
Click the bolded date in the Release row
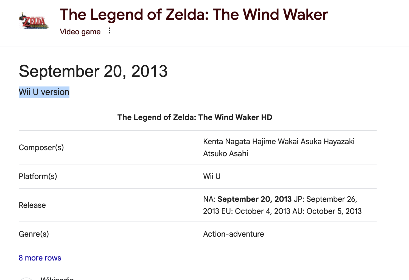(x=254, y=199)
